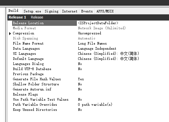Select the Languages Dialog property

coord(28,64)
